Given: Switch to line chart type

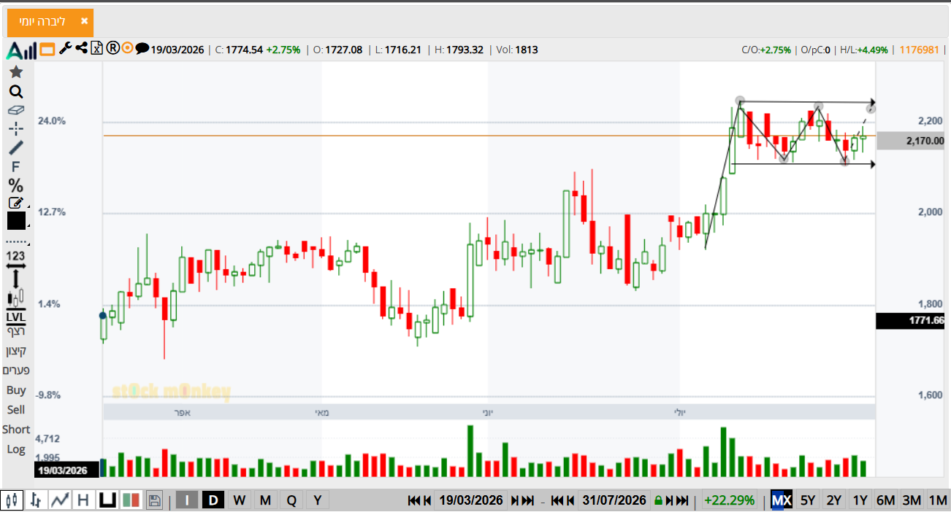Looking at the screenshot, I should 60,500.
